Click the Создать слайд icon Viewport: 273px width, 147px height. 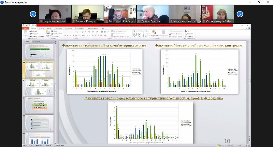(48, 32)
